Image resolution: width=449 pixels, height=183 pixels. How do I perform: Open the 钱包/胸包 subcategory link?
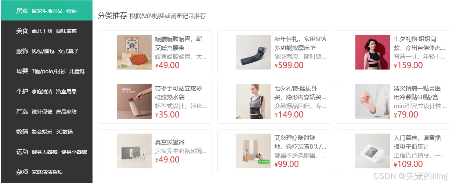coord(43,51)
